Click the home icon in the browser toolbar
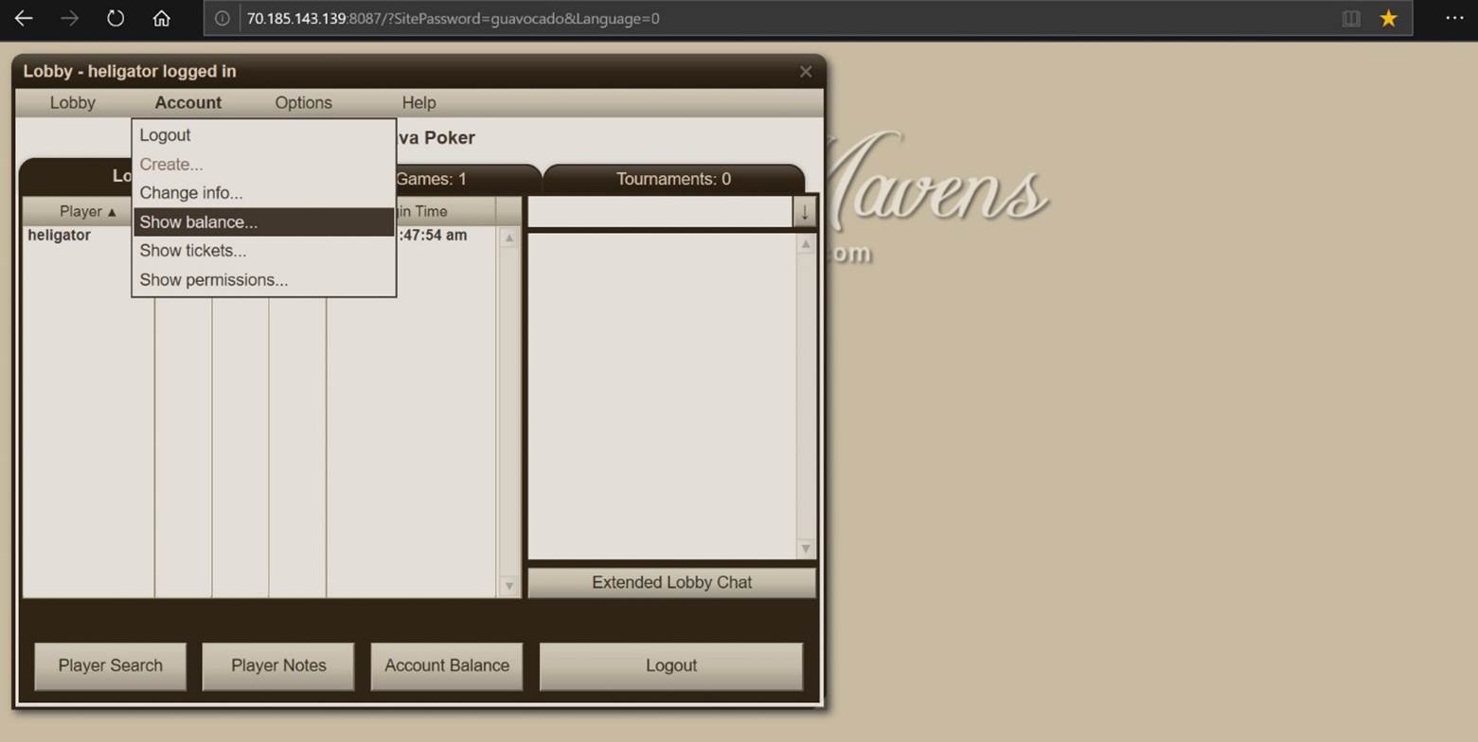 point(161,18)
